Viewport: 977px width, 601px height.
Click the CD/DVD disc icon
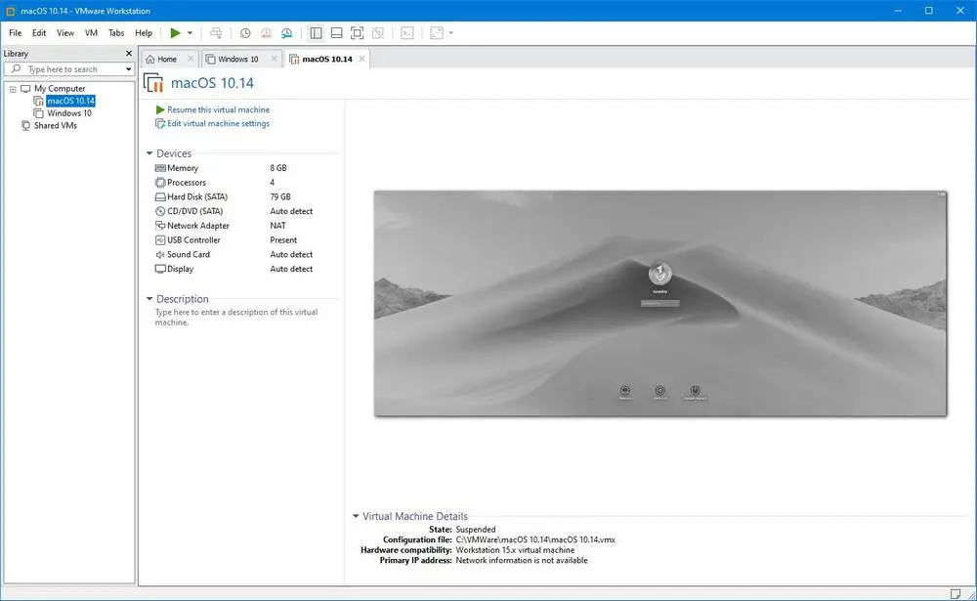click(160, 211)
